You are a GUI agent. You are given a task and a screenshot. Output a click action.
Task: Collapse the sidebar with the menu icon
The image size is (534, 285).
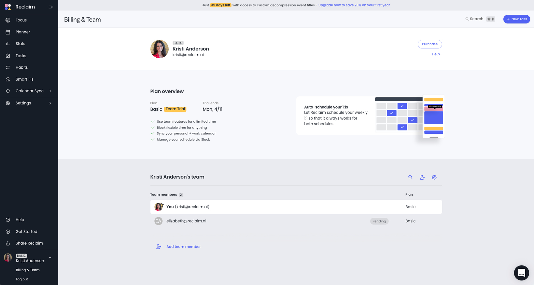point(50,7)
